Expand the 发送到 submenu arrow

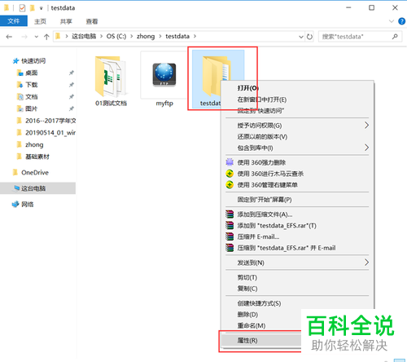(x=366, y=263)
